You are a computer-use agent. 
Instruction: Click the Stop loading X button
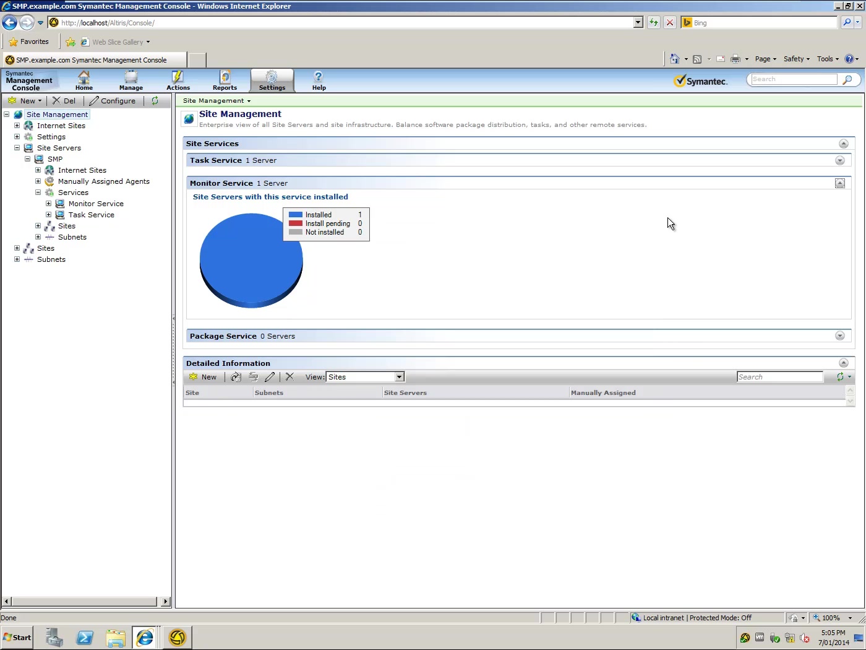point(669,22)
